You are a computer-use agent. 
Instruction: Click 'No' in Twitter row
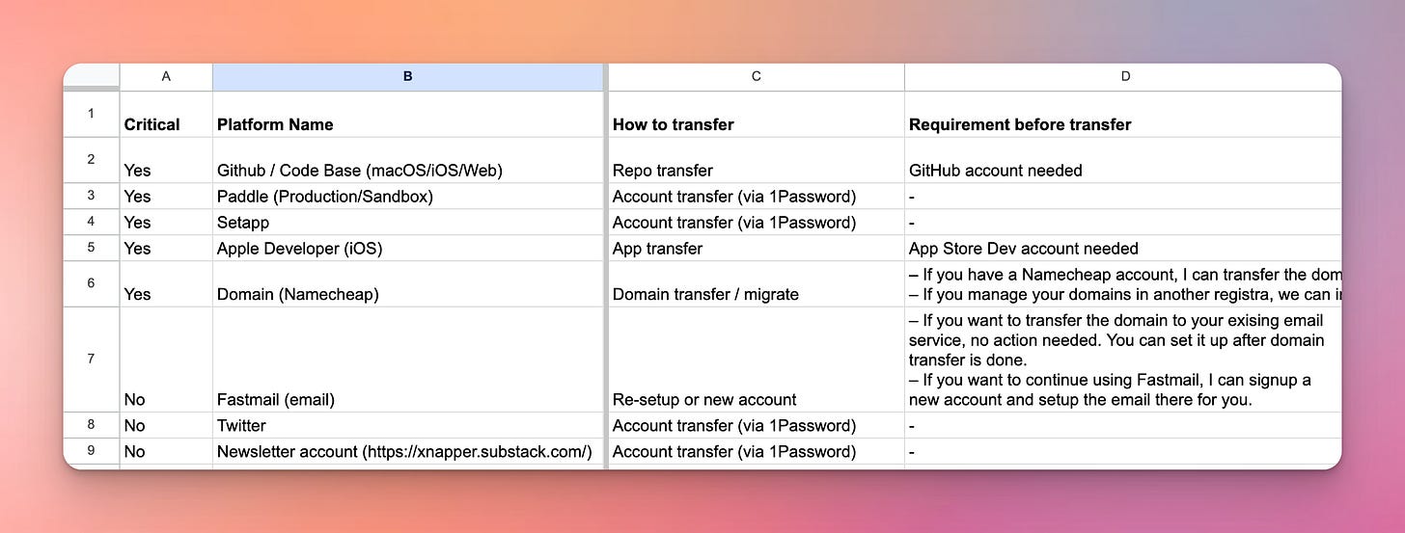[166, 425]
